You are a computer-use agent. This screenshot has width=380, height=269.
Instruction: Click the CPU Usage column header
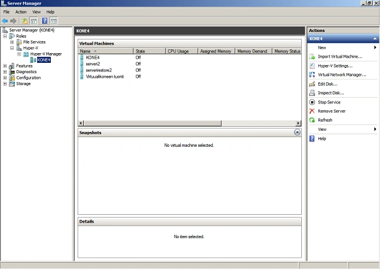182,51
